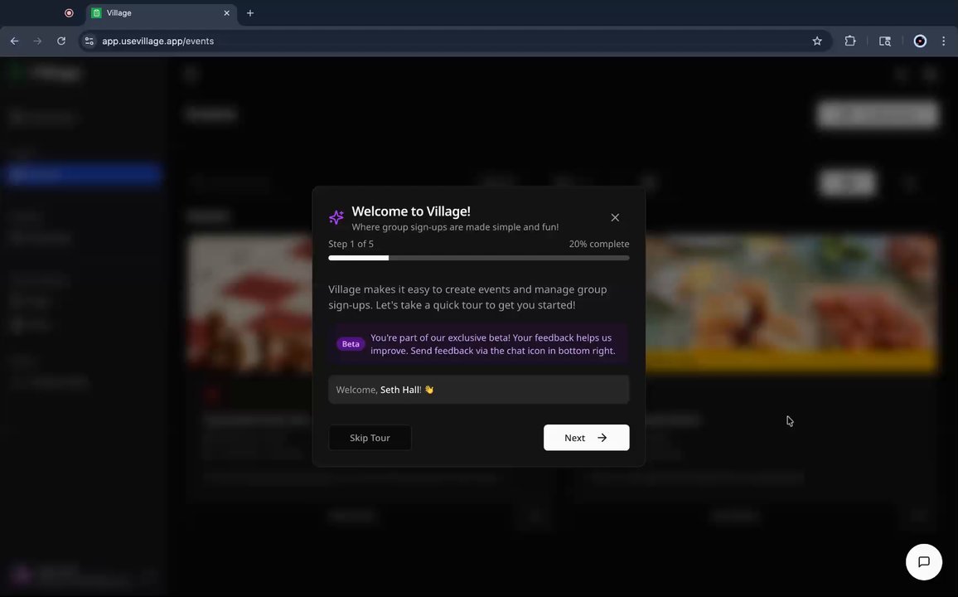Click the 'Step 1 of 5' label

tap(351, 244)
